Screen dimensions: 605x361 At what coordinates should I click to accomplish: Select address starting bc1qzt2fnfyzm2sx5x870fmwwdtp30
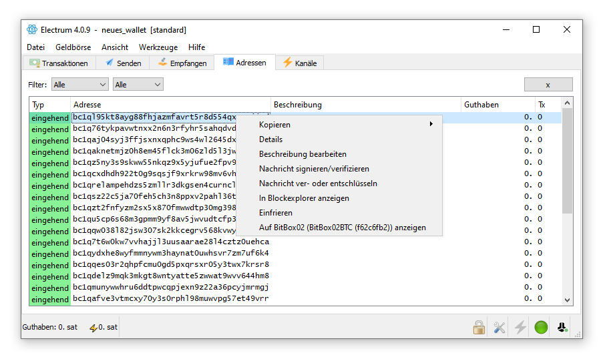click(x=154, y=208)
